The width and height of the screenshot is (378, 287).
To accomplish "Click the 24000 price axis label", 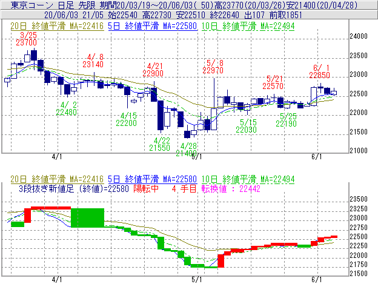I will tap(359, 36).
